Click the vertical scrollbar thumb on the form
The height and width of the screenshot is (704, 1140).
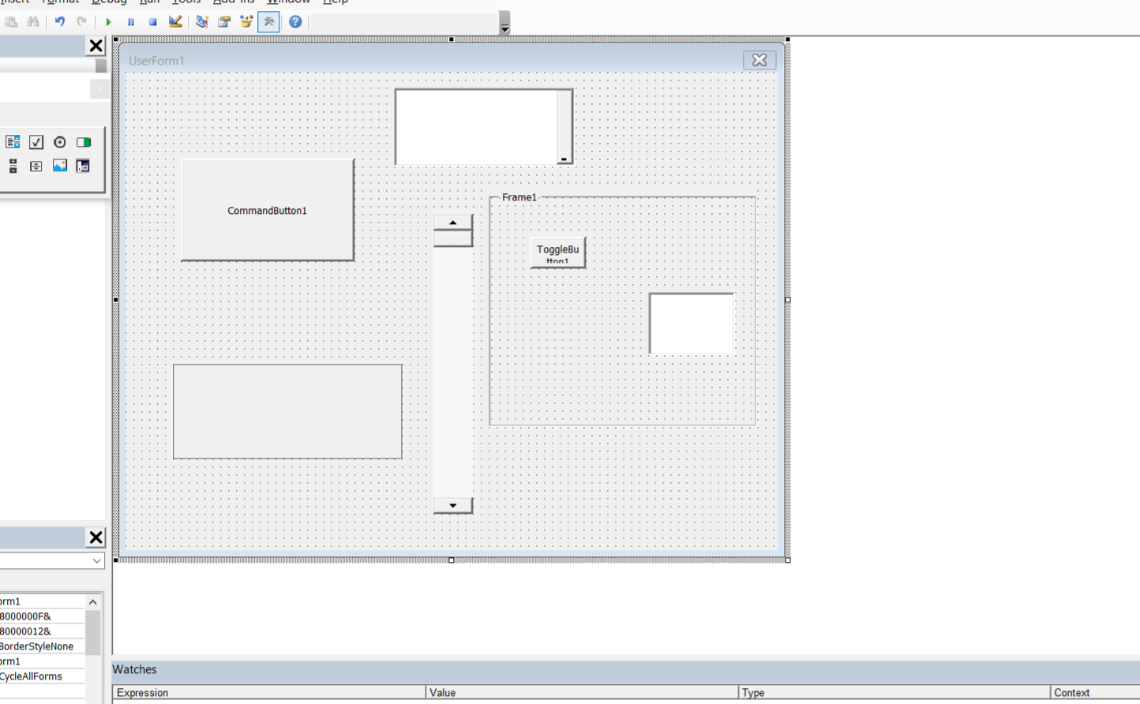click(453, 238)
